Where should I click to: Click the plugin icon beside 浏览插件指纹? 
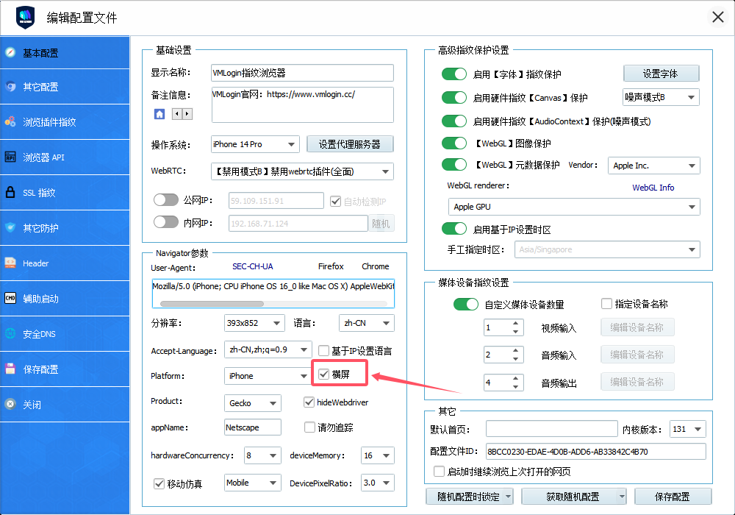(x=11, y=121)
